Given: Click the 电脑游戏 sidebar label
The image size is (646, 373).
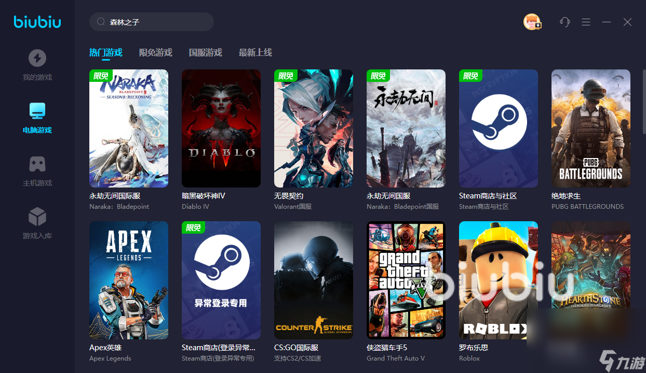Looking at the screenshot, I should [37, 130].
